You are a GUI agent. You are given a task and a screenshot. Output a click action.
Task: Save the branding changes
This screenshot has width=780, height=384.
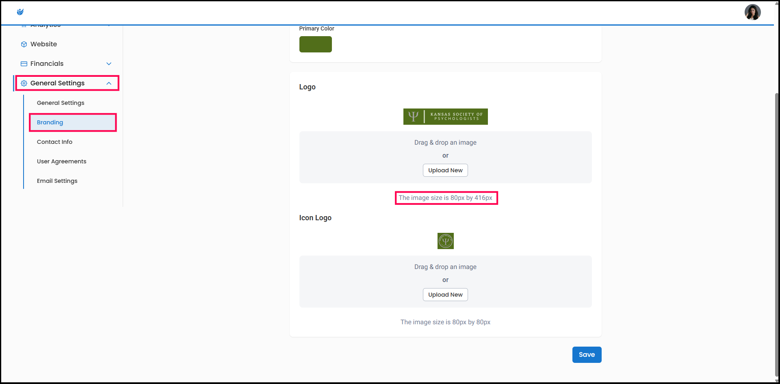[587, 355]
